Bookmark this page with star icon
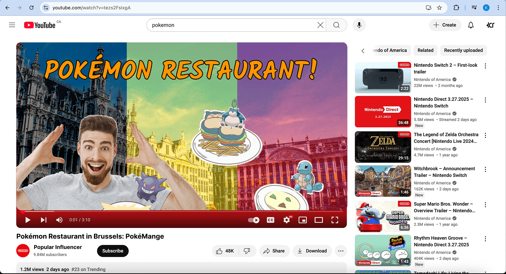506x274 pixels. click(x=439, y=7)
